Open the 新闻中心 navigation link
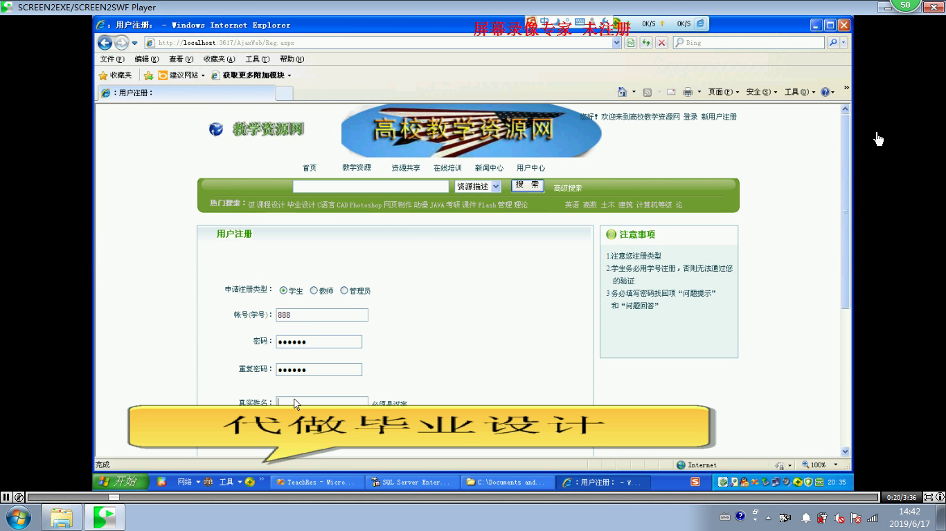Screen dimensions: 946x531 tap(489, 168)
